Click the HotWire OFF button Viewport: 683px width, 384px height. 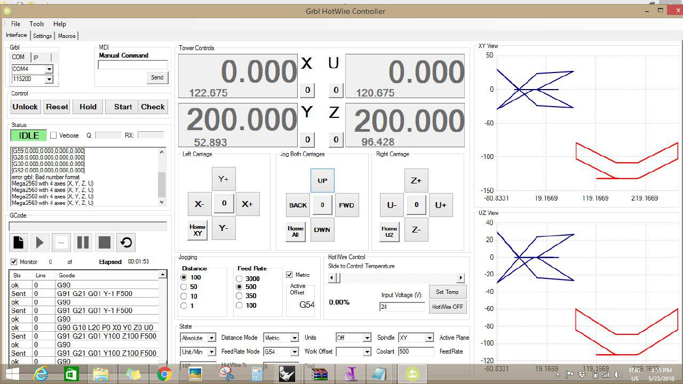click(x=448, y=307)
